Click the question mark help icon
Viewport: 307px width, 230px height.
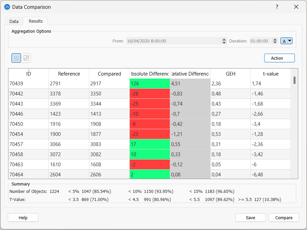(x=277, y=7)
